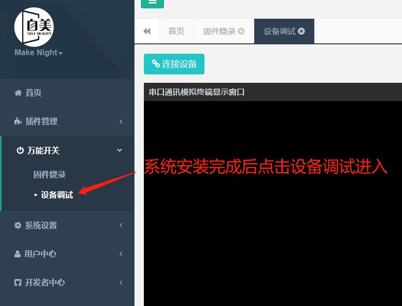Expand the 系统设置 chevron arrow
Image resolution: width=402 pixels, height=306 pixels.
[x=121, y=225]
